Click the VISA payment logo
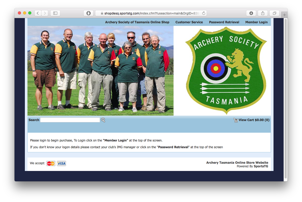This screenshot has width=302, height=202. pyautogui.click(x=61, y=163)
